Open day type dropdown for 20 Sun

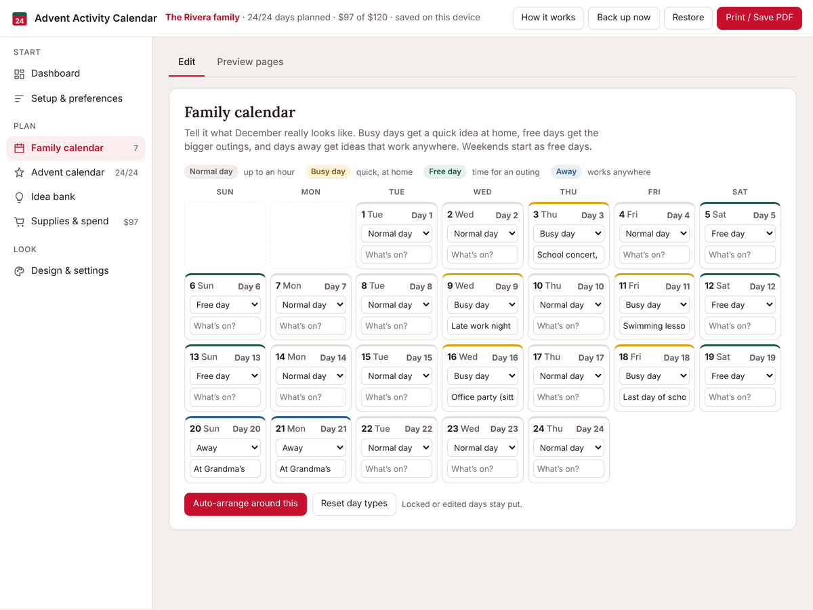(x=225, y=448)
